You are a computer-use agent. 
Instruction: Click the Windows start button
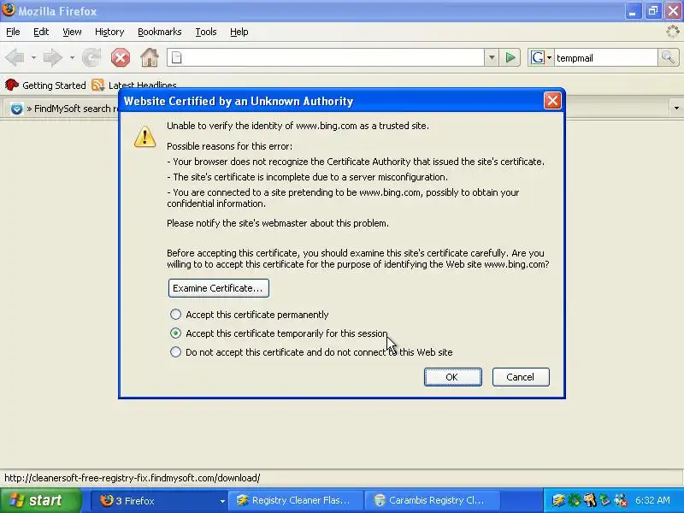point(39,500)
